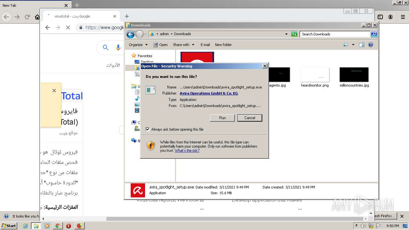Click the application icon in the security dialog
409x230 pixels.
(x=150, y=90)
